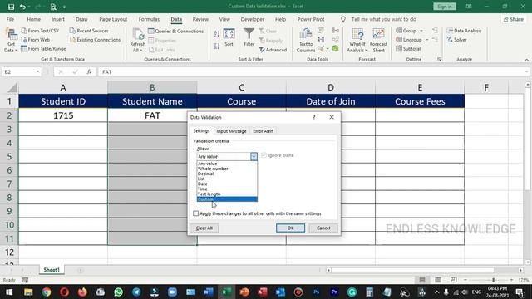Click the horizontal scrollbar

(x=413, y=270)
